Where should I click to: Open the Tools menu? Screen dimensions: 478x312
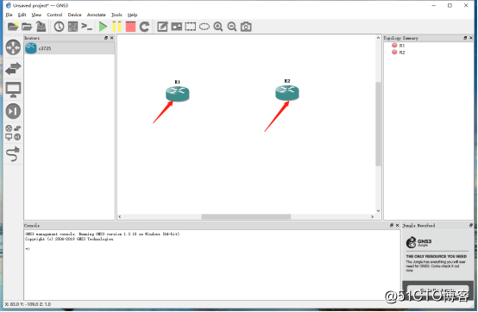click(116, 15)
